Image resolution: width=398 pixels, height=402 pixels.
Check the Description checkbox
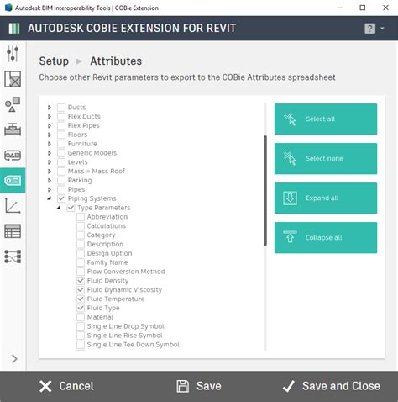(81, 244)
